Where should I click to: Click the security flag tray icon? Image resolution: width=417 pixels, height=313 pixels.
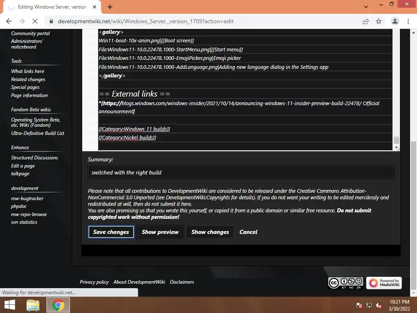click(359, 305)
